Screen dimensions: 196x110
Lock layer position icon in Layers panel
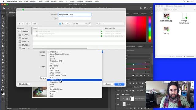click(127, 91)
